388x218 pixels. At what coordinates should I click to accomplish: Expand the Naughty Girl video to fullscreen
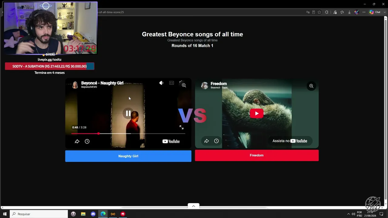point(181,127)
